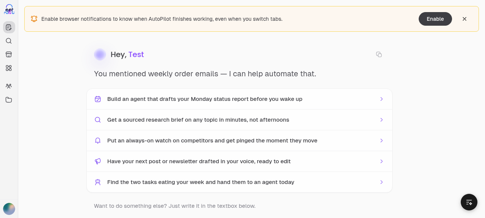The image size is (485, 218).
Task: Enable browser notifications
Action: pos(435,19)
